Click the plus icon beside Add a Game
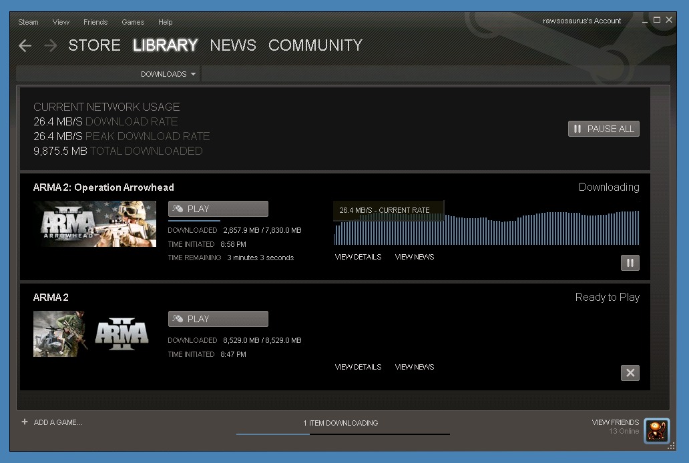This screenshot has height=463, width=689. tap(25, 422)
